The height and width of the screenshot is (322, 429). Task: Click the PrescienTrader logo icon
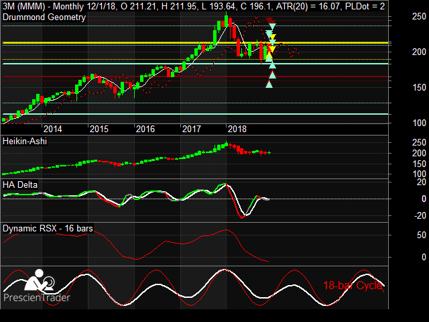click(x=40, y=280)
